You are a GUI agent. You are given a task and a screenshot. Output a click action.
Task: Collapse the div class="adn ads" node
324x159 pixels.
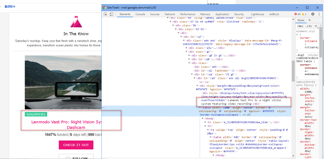[x=184, y=41]
